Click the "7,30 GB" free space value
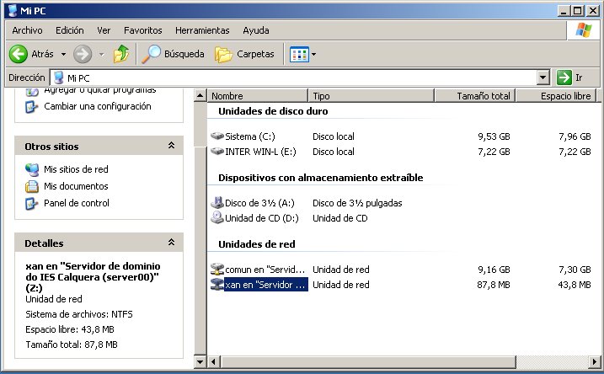604x374 pixels. (575, 270)
